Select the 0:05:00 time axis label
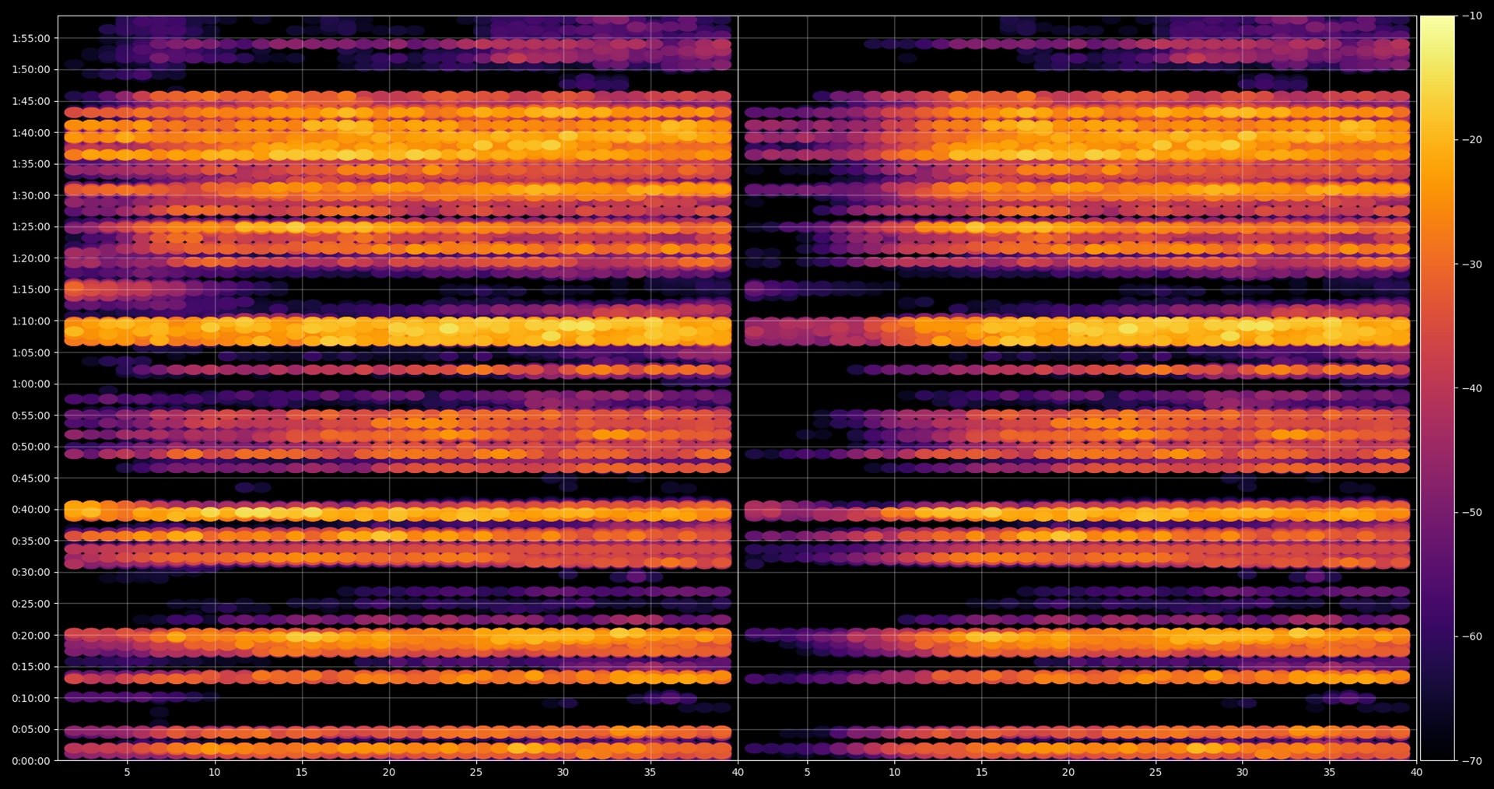 (x=31, y=729)
